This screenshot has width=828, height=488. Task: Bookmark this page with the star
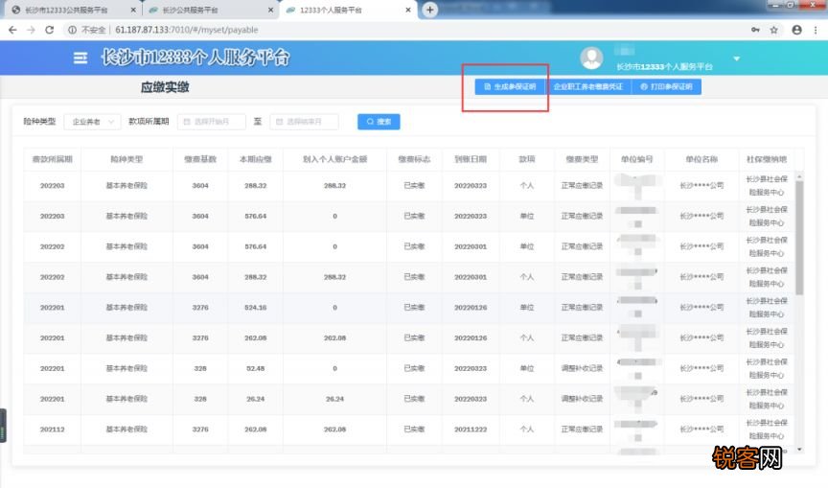tap(774, 30)
